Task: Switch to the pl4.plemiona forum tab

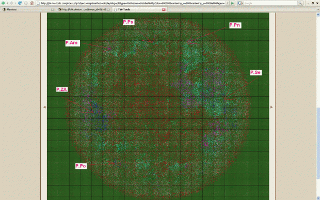Action: click(x=84, y=9)
